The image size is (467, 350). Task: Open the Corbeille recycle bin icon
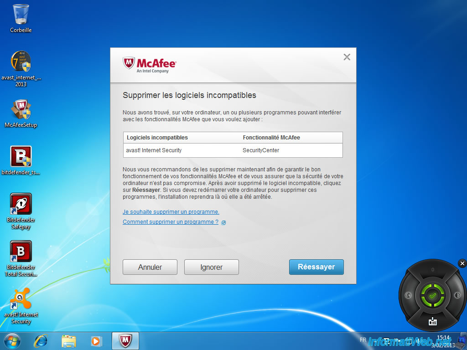click(x=21, y=18)
